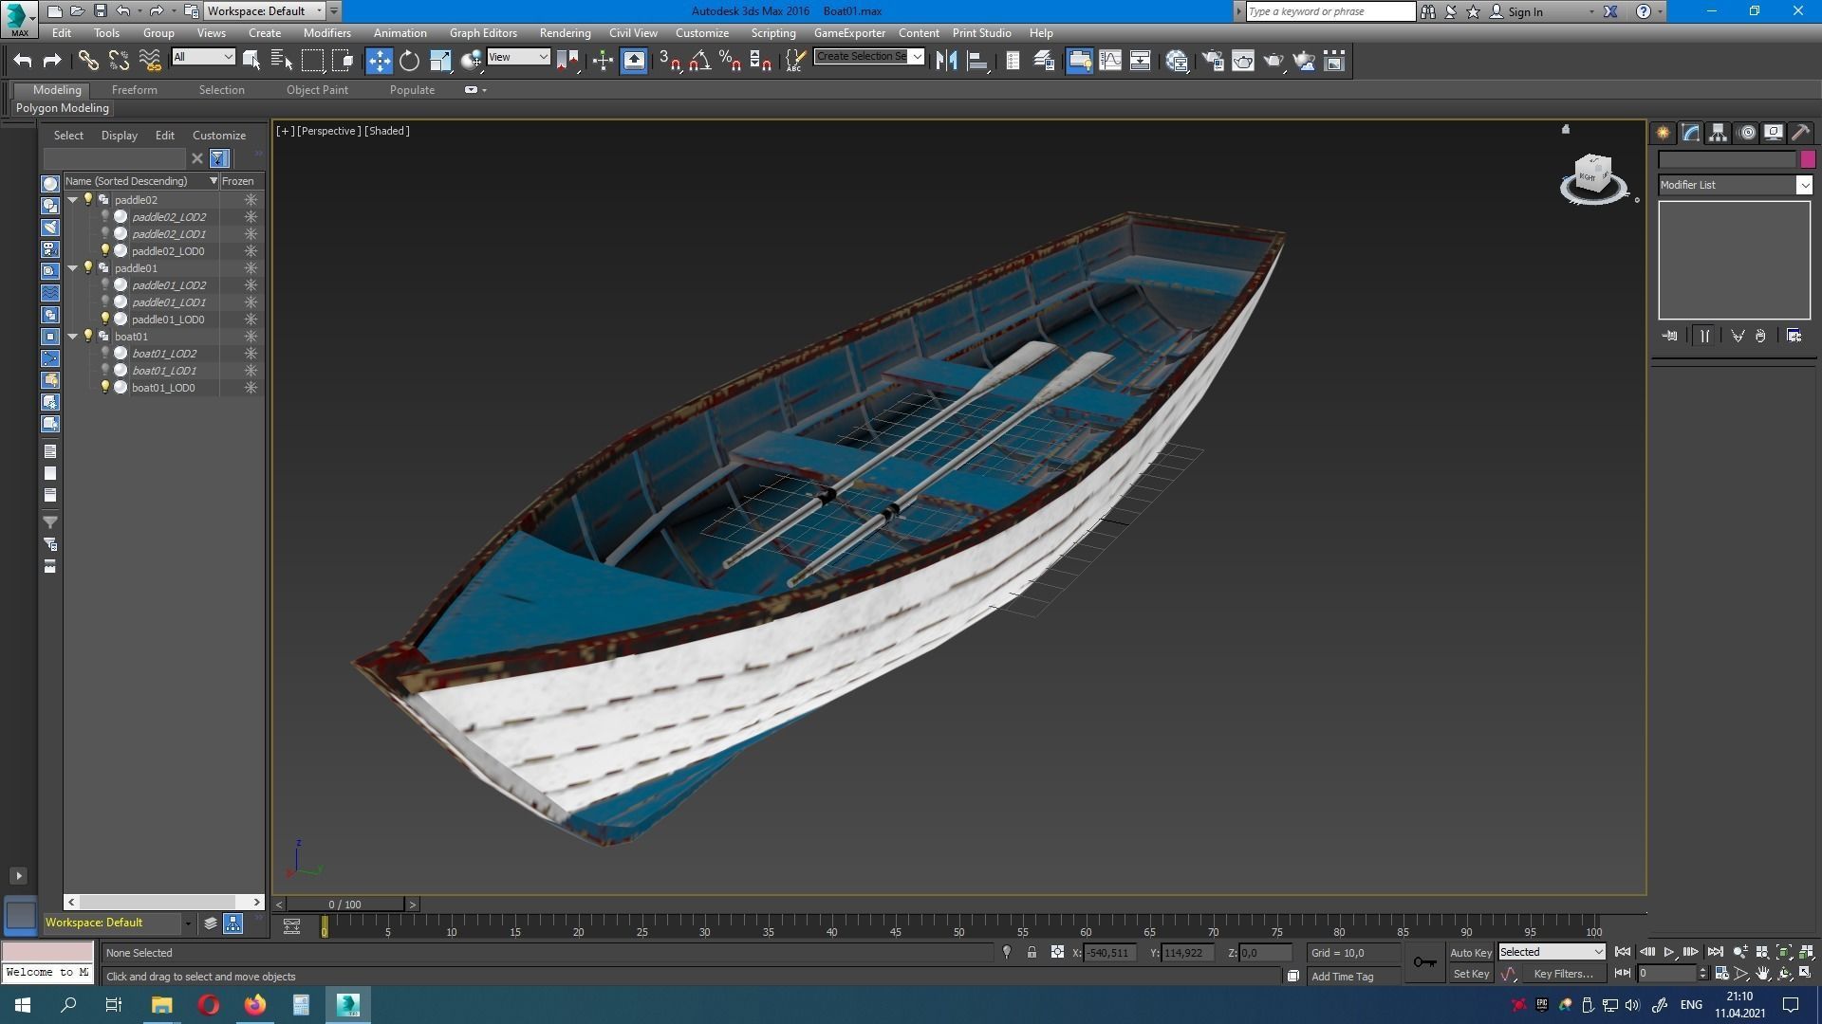The width and height of the screenshot is (1822, 1024).
Task: Open Firefox from the Windows taskbar
Action: click(255, 1004)
